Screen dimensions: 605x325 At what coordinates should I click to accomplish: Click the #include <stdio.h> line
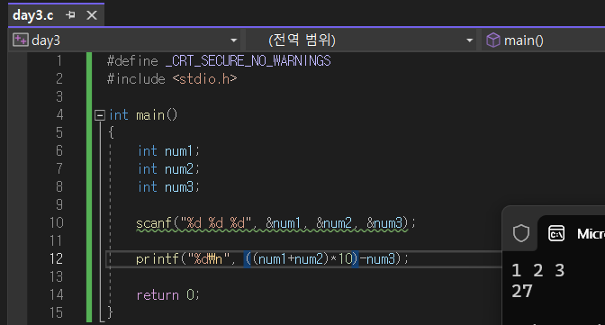click(x=172, y=79)
